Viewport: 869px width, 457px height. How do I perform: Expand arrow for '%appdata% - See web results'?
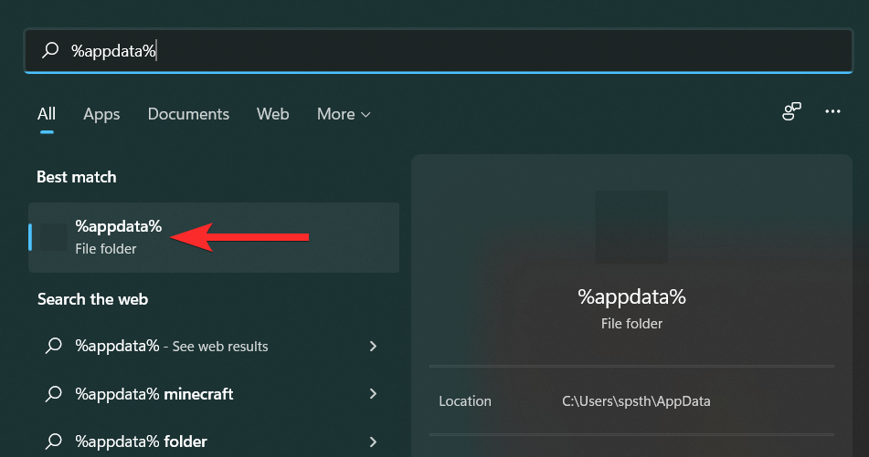coord(373,347)
